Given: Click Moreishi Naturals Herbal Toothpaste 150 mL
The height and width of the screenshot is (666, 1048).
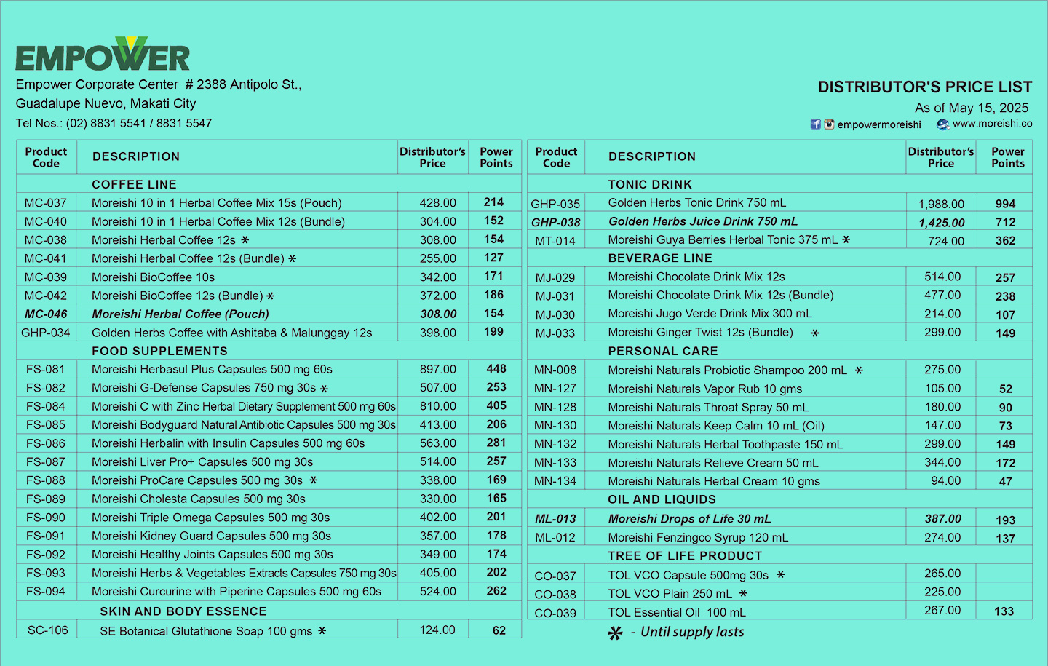Looking at the screenshot, I should [x=726, y=445].
